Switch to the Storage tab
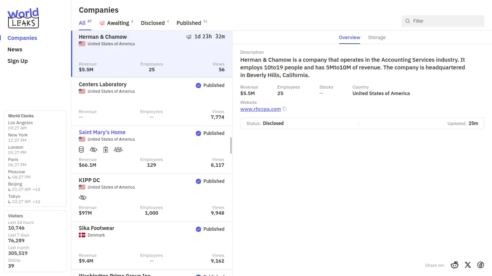492x276 pixels. [377, 38]
